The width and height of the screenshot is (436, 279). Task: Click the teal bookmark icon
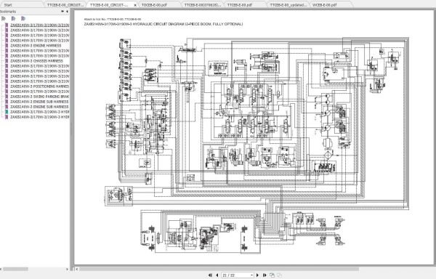click(x=7, y=112)
